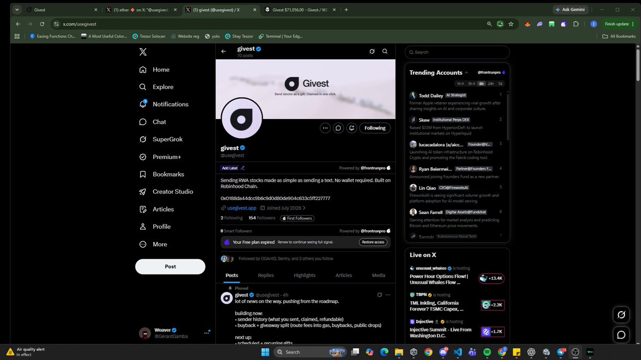This screenshot has width=641, height=360.
Task: Click the X logo in the sidebar
Action: coord(143,52)
